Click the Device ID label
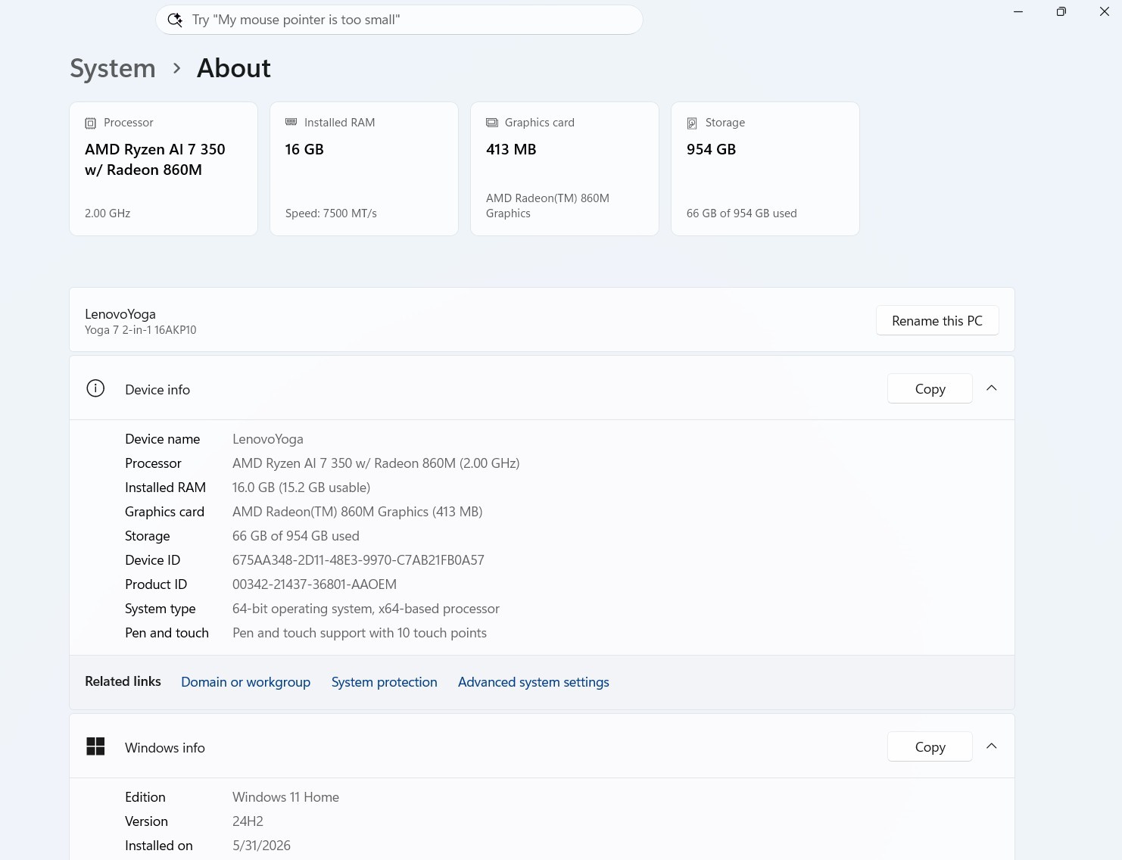Image resolution: width=1122 pixels, height=860 pixels. 153,560
